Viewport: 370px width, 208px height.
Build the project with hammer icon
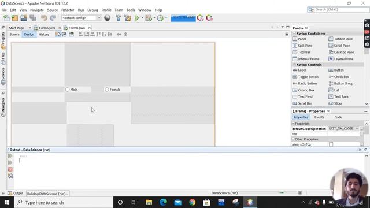click(118, 18)
